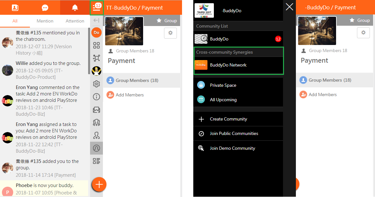Open All Upcoming menu item

click(238, 100)
